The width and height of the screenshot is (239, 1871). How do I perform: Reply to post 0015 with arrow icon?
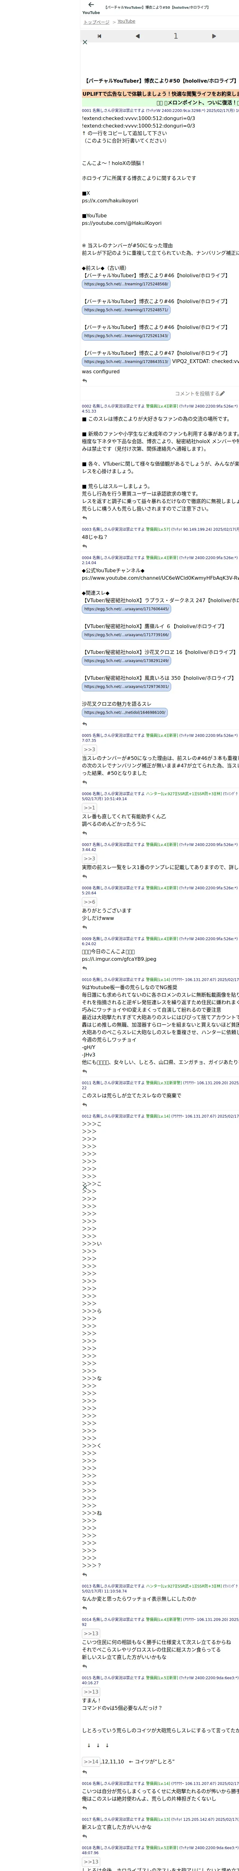pos(85,1772)
